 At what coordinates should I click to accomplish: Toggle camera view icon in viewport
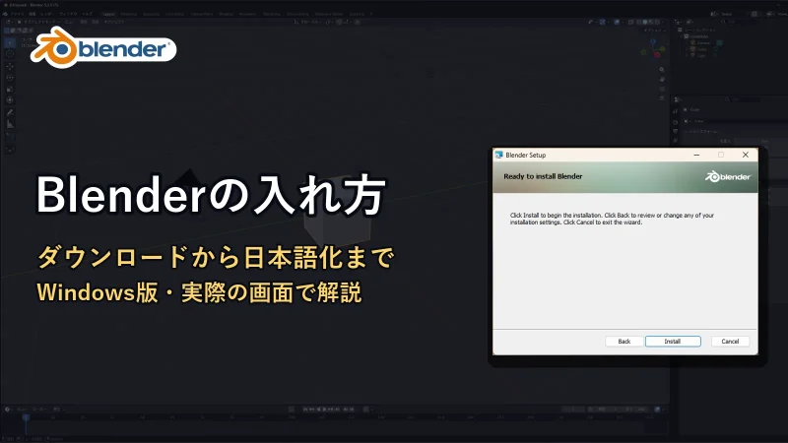[x=662, y=89]
